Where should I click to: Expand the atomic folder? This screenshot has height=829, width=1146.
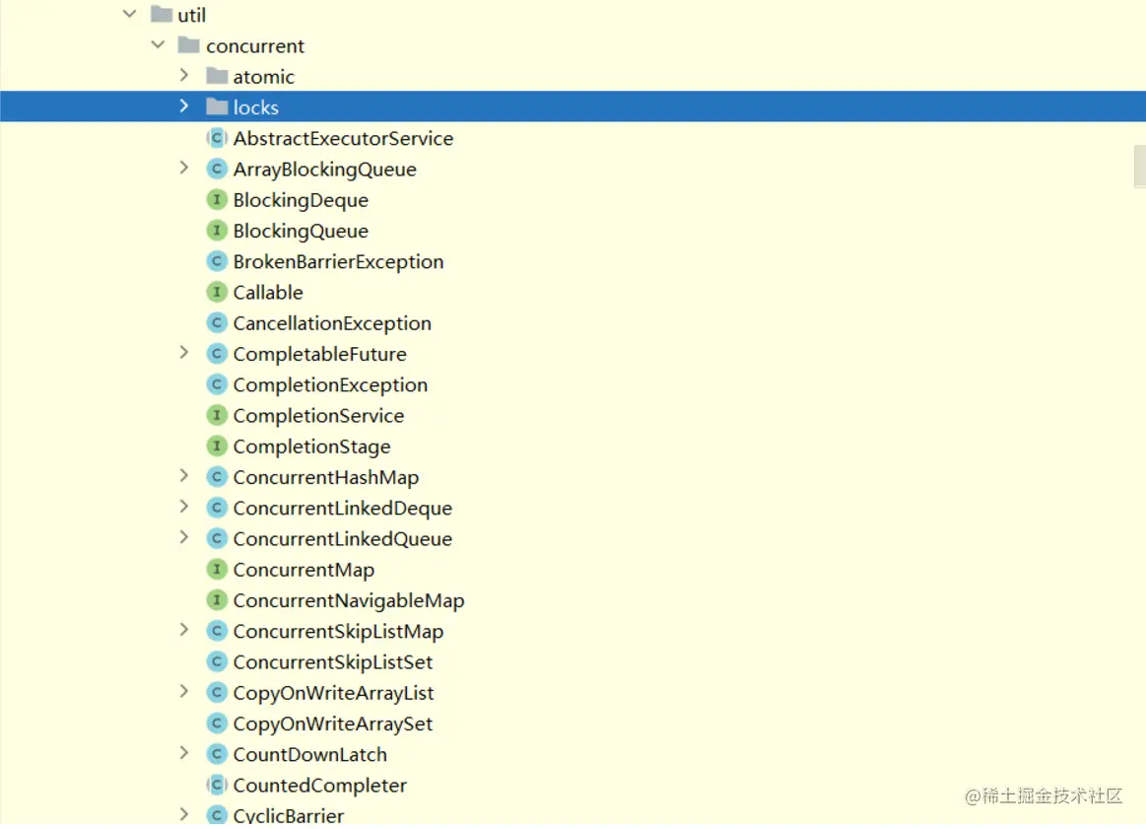click(x=184, y=75)
